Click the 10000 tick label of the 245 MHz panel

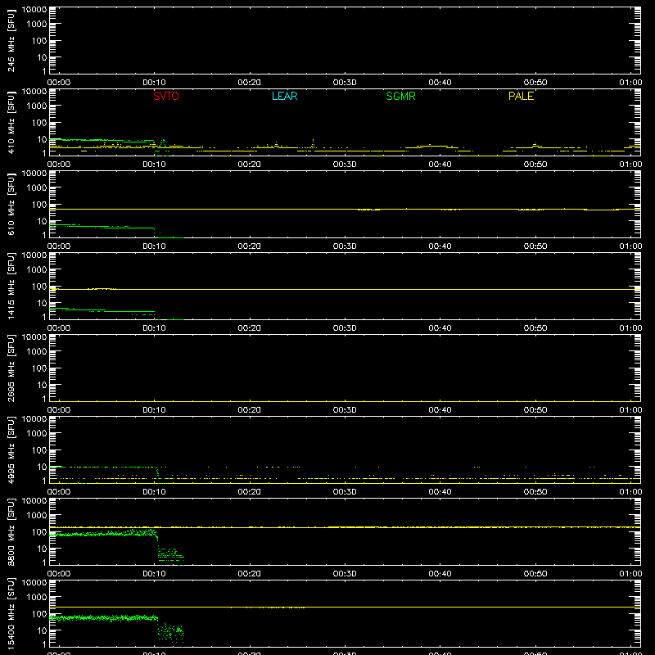34,10
